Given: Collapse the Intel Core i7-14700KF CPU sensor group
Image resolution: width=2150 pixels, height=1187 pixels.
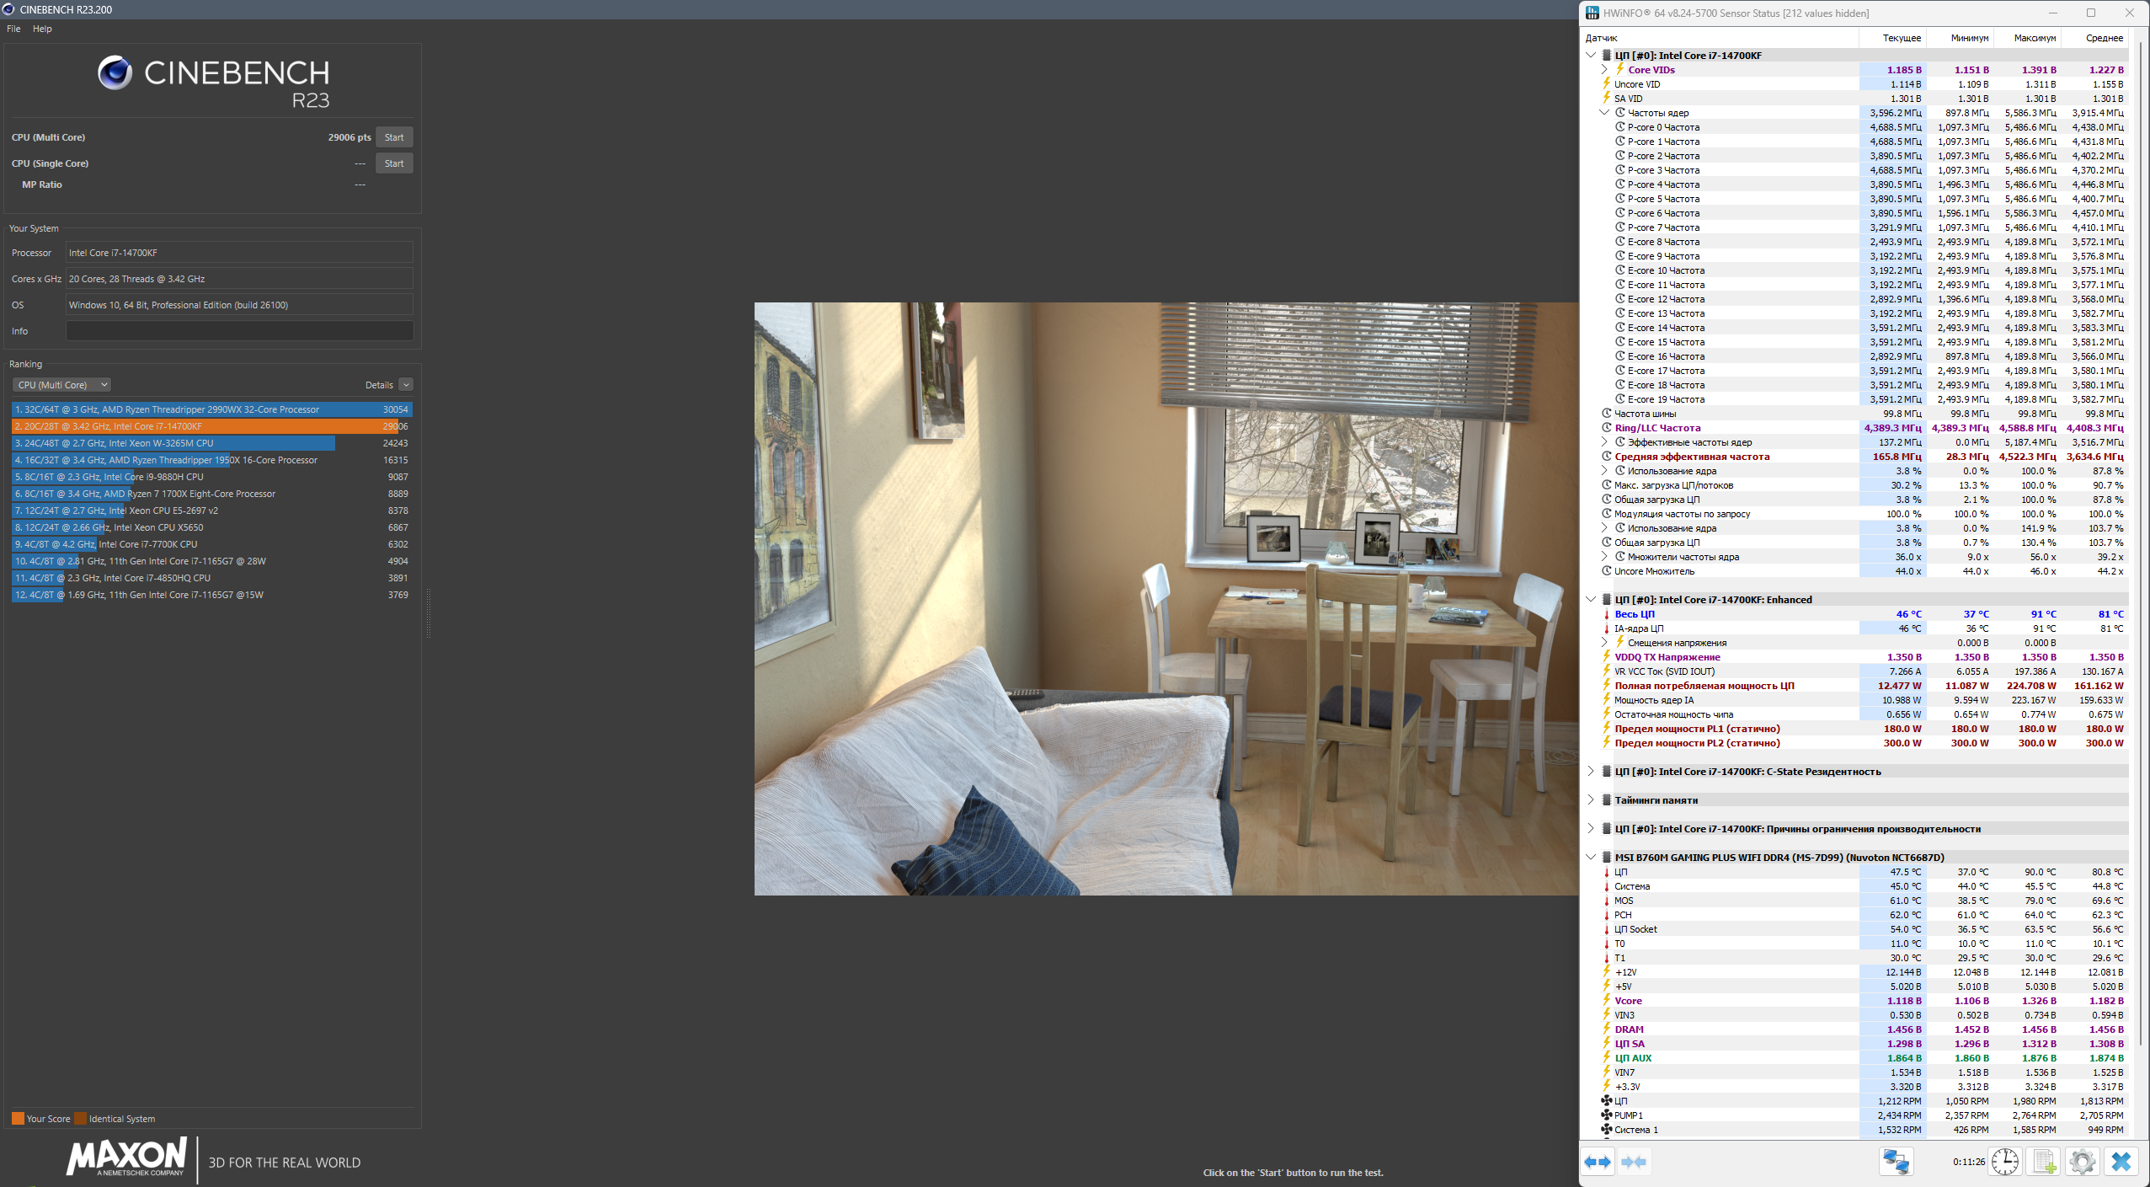Looking at the screenshot, I should click(x=1591, y=56).
